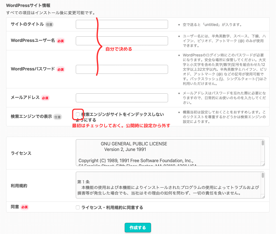Click the 'WordPressユーザー名' label
The width and height of the screenshot is (276, 234).
pyautogui.click(x=33, y=41)
